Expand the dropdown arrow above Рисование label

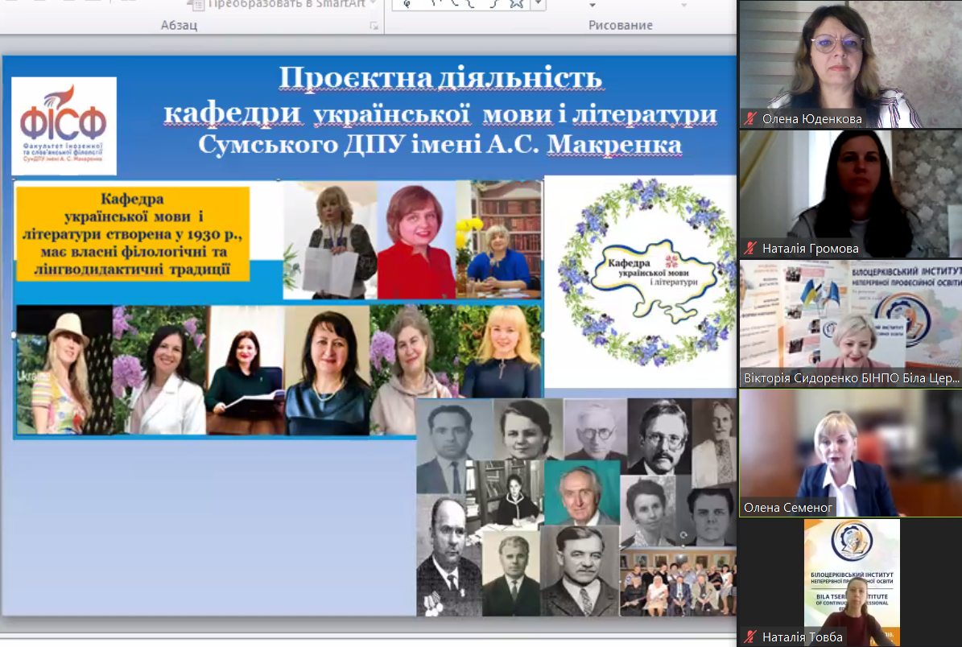pyautogui.click(x=592, y=6)
